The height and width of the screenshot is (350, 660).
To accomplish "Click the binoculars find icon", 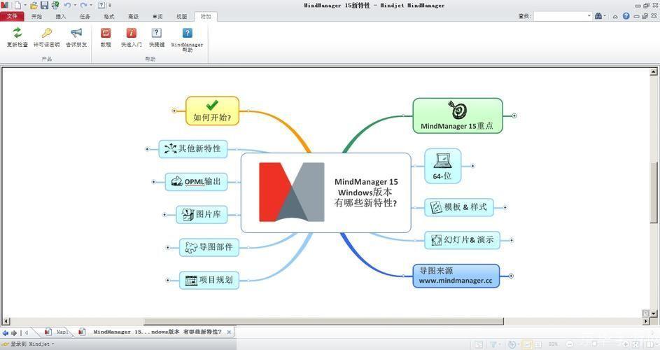I will 598,16.
